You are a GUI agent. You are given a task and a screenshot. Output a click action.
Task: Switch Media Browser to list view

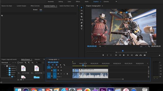18,80
